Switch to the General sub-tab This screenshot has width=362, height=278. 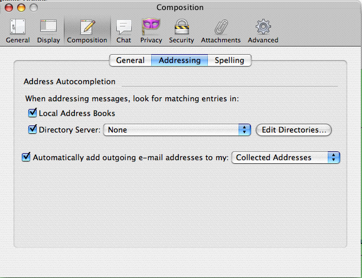pos(130,60)
